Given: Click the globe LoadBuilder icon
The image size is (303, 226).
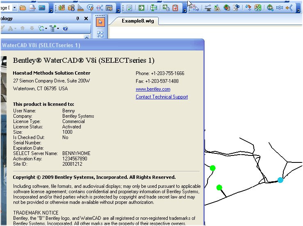Looking at the screenshot, I should [227, 8].
